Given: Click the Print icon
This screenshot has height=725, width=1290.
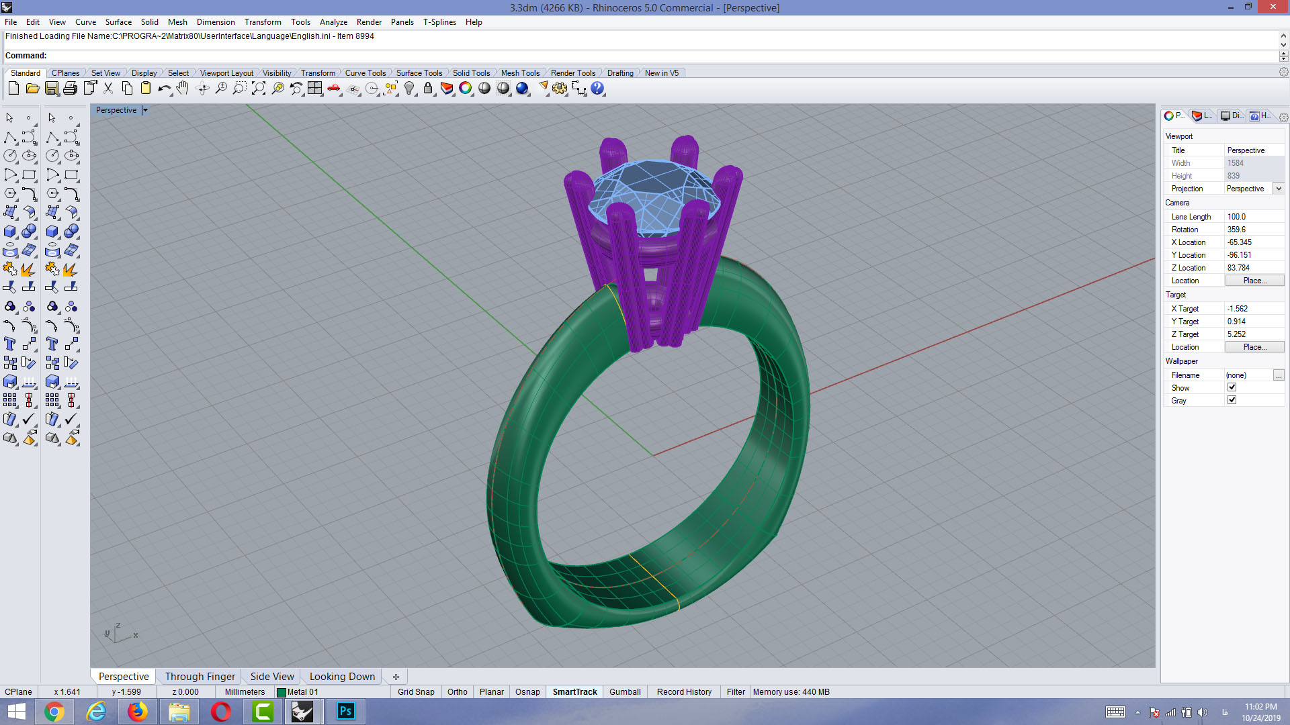Looking at the screenshot, I should [70, 88].
